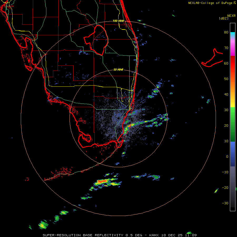The width and height of the screenshot is (237, 237).
Task: Click the -20 value on the dBZ scale
Action: (225, 187)
